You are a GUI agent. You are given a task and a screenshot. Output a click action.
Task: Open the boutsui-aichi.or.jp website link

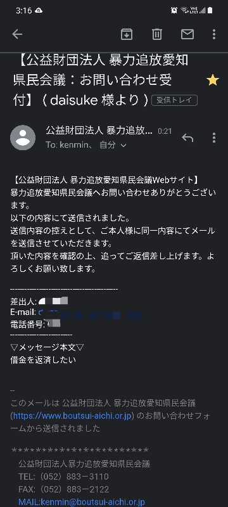(x=72, y=416)
